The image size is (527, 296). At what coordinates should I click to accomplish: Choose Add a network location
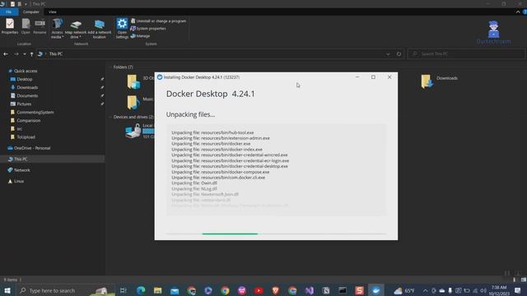[99, 30]
